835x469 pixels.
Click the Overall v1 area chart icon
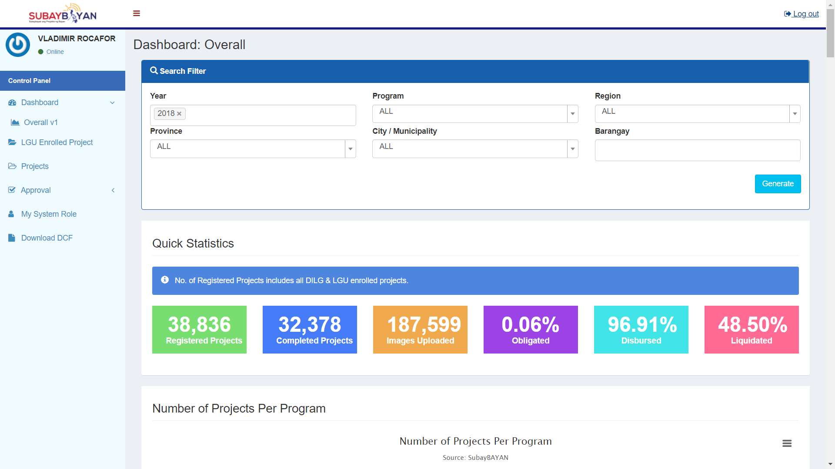pos(15,122)
